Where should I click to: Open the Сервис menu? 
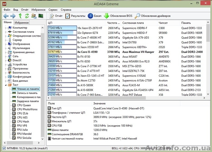pyautogui.click(x=53, y=10)
